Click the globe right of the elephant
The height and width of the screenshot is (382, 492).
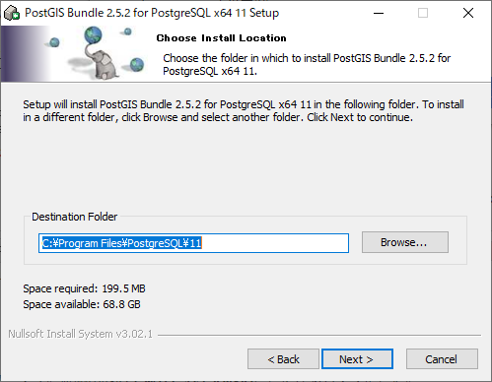tap(137, 64)
